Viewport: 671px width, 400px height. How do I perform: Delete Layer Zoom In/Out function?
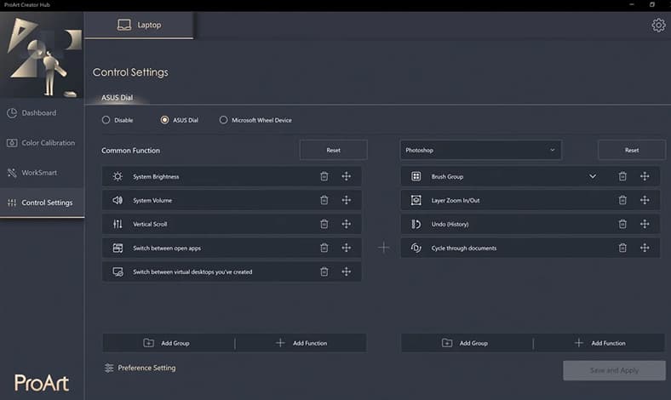[622, 200]
